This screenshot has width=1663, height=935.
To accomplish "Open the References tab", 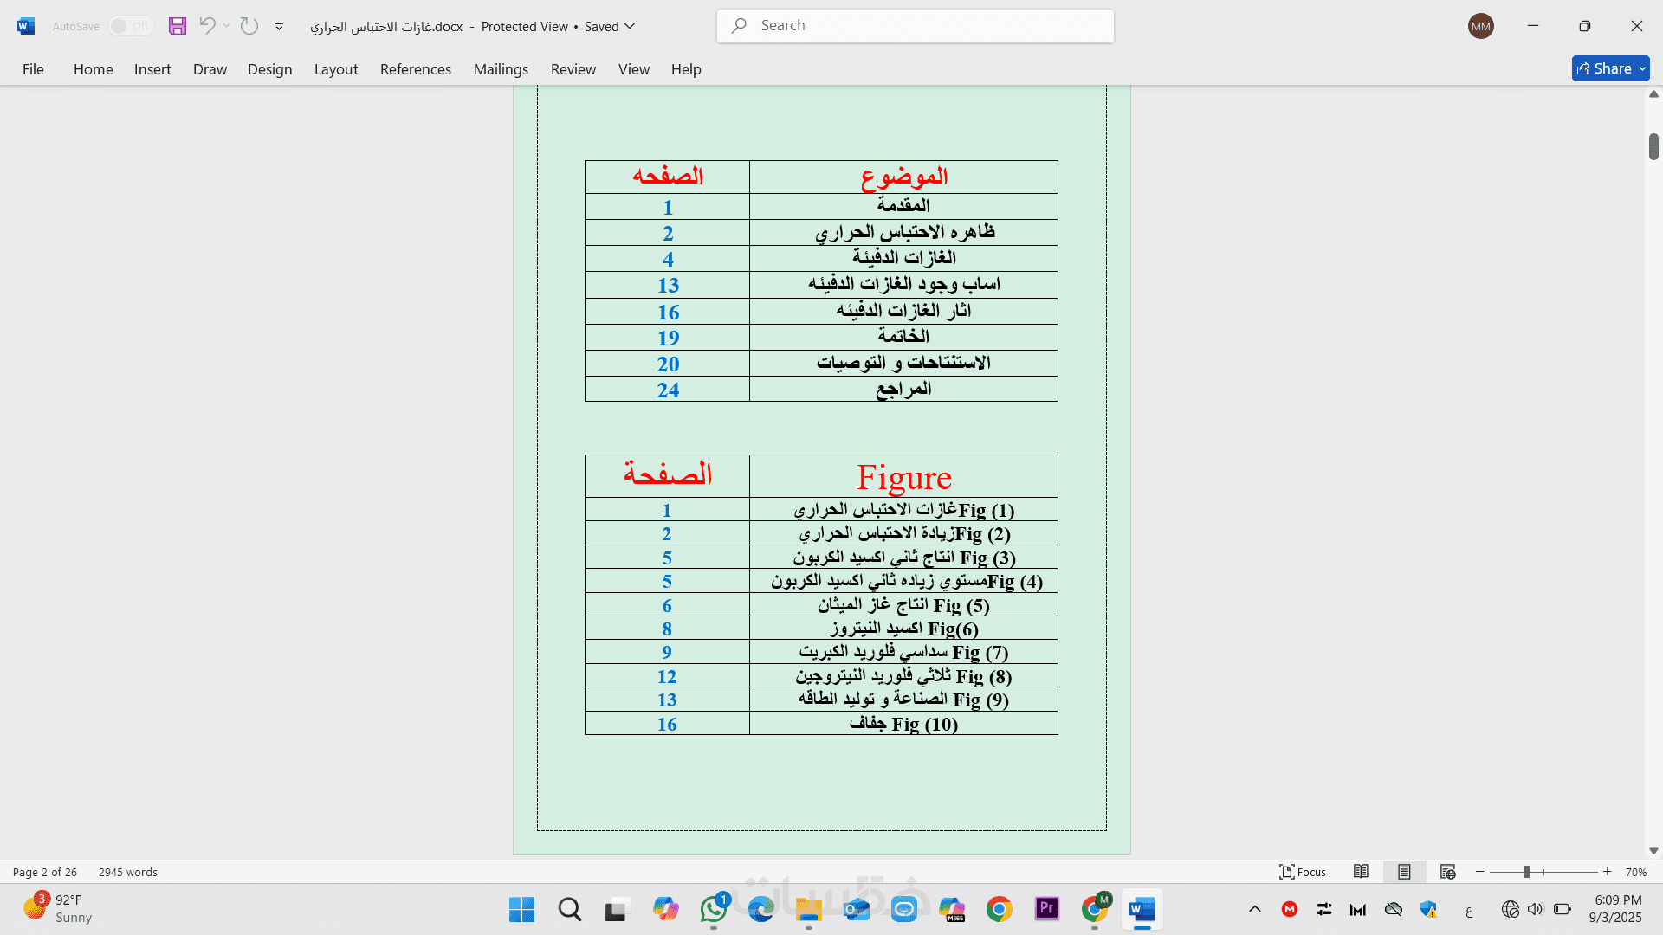I will click(x=415, y=69).
